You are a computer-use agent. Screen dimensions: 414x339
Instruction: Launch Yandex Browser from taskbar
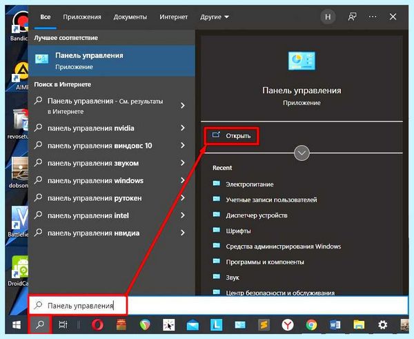click(x=288, y=325)
